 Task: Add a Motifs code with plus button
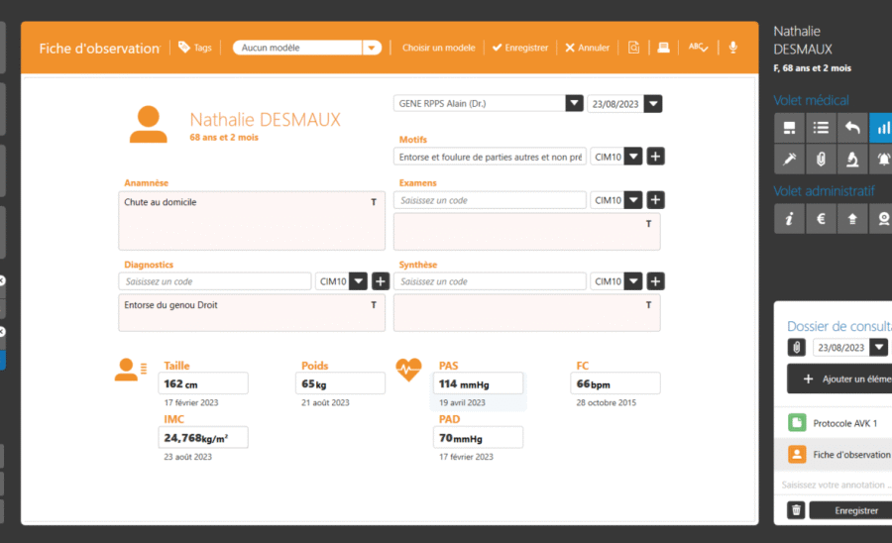click(655, 157)
